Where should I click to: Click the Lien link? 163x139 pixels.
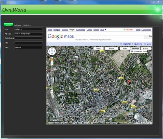click(x=149, y=44)
